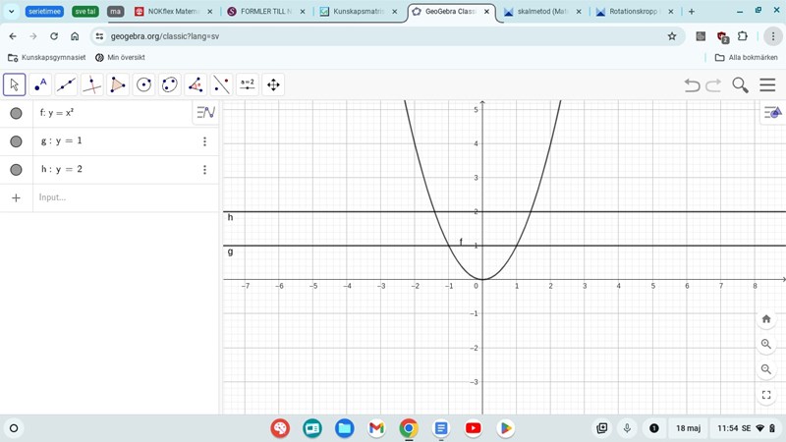Open the GeoGebra main menu
Screen dimensions: 786x442
(767, 85)
